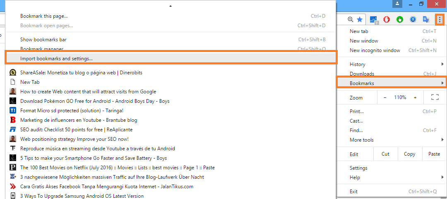Viewport: 447px width, 199px height.
Task: Click the green hand-pointer extension icon
Action: [x=400, y=19]
